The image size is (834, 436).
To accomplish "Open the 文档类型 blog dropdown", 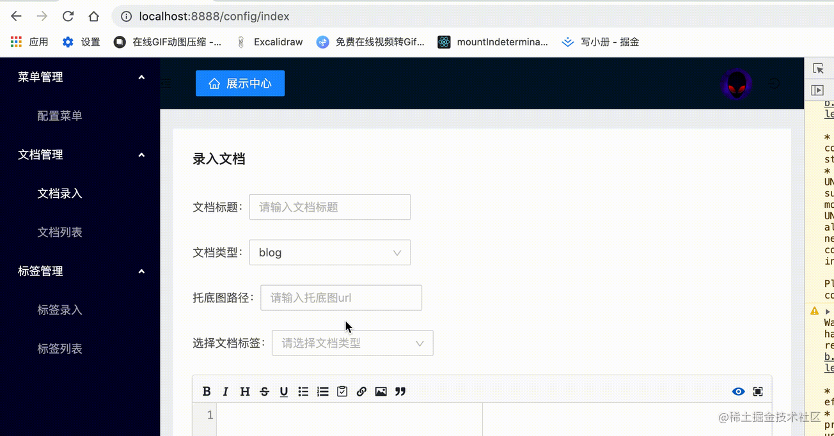I will (x=329, y=253).
